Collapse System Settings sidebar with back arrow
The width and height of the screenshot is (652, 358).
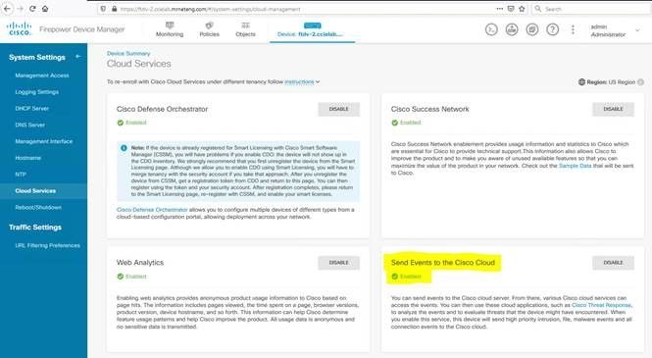click(78, 56)
